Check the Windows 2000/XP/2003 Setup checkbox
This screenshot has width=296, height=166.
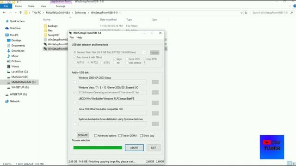tap(75, 82)
